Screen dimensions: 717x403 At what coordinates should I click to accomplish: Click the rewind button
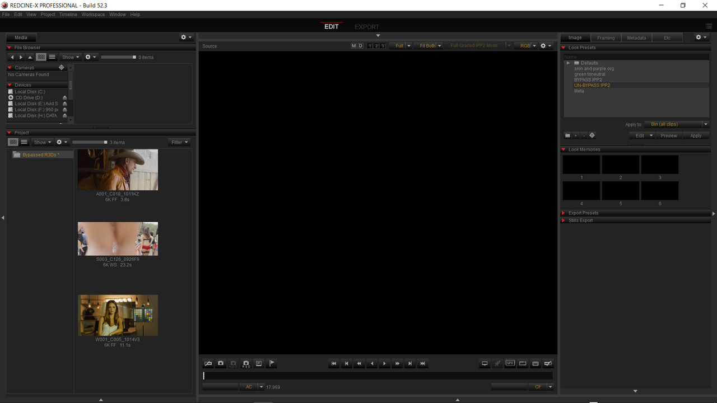click(359, 363)
